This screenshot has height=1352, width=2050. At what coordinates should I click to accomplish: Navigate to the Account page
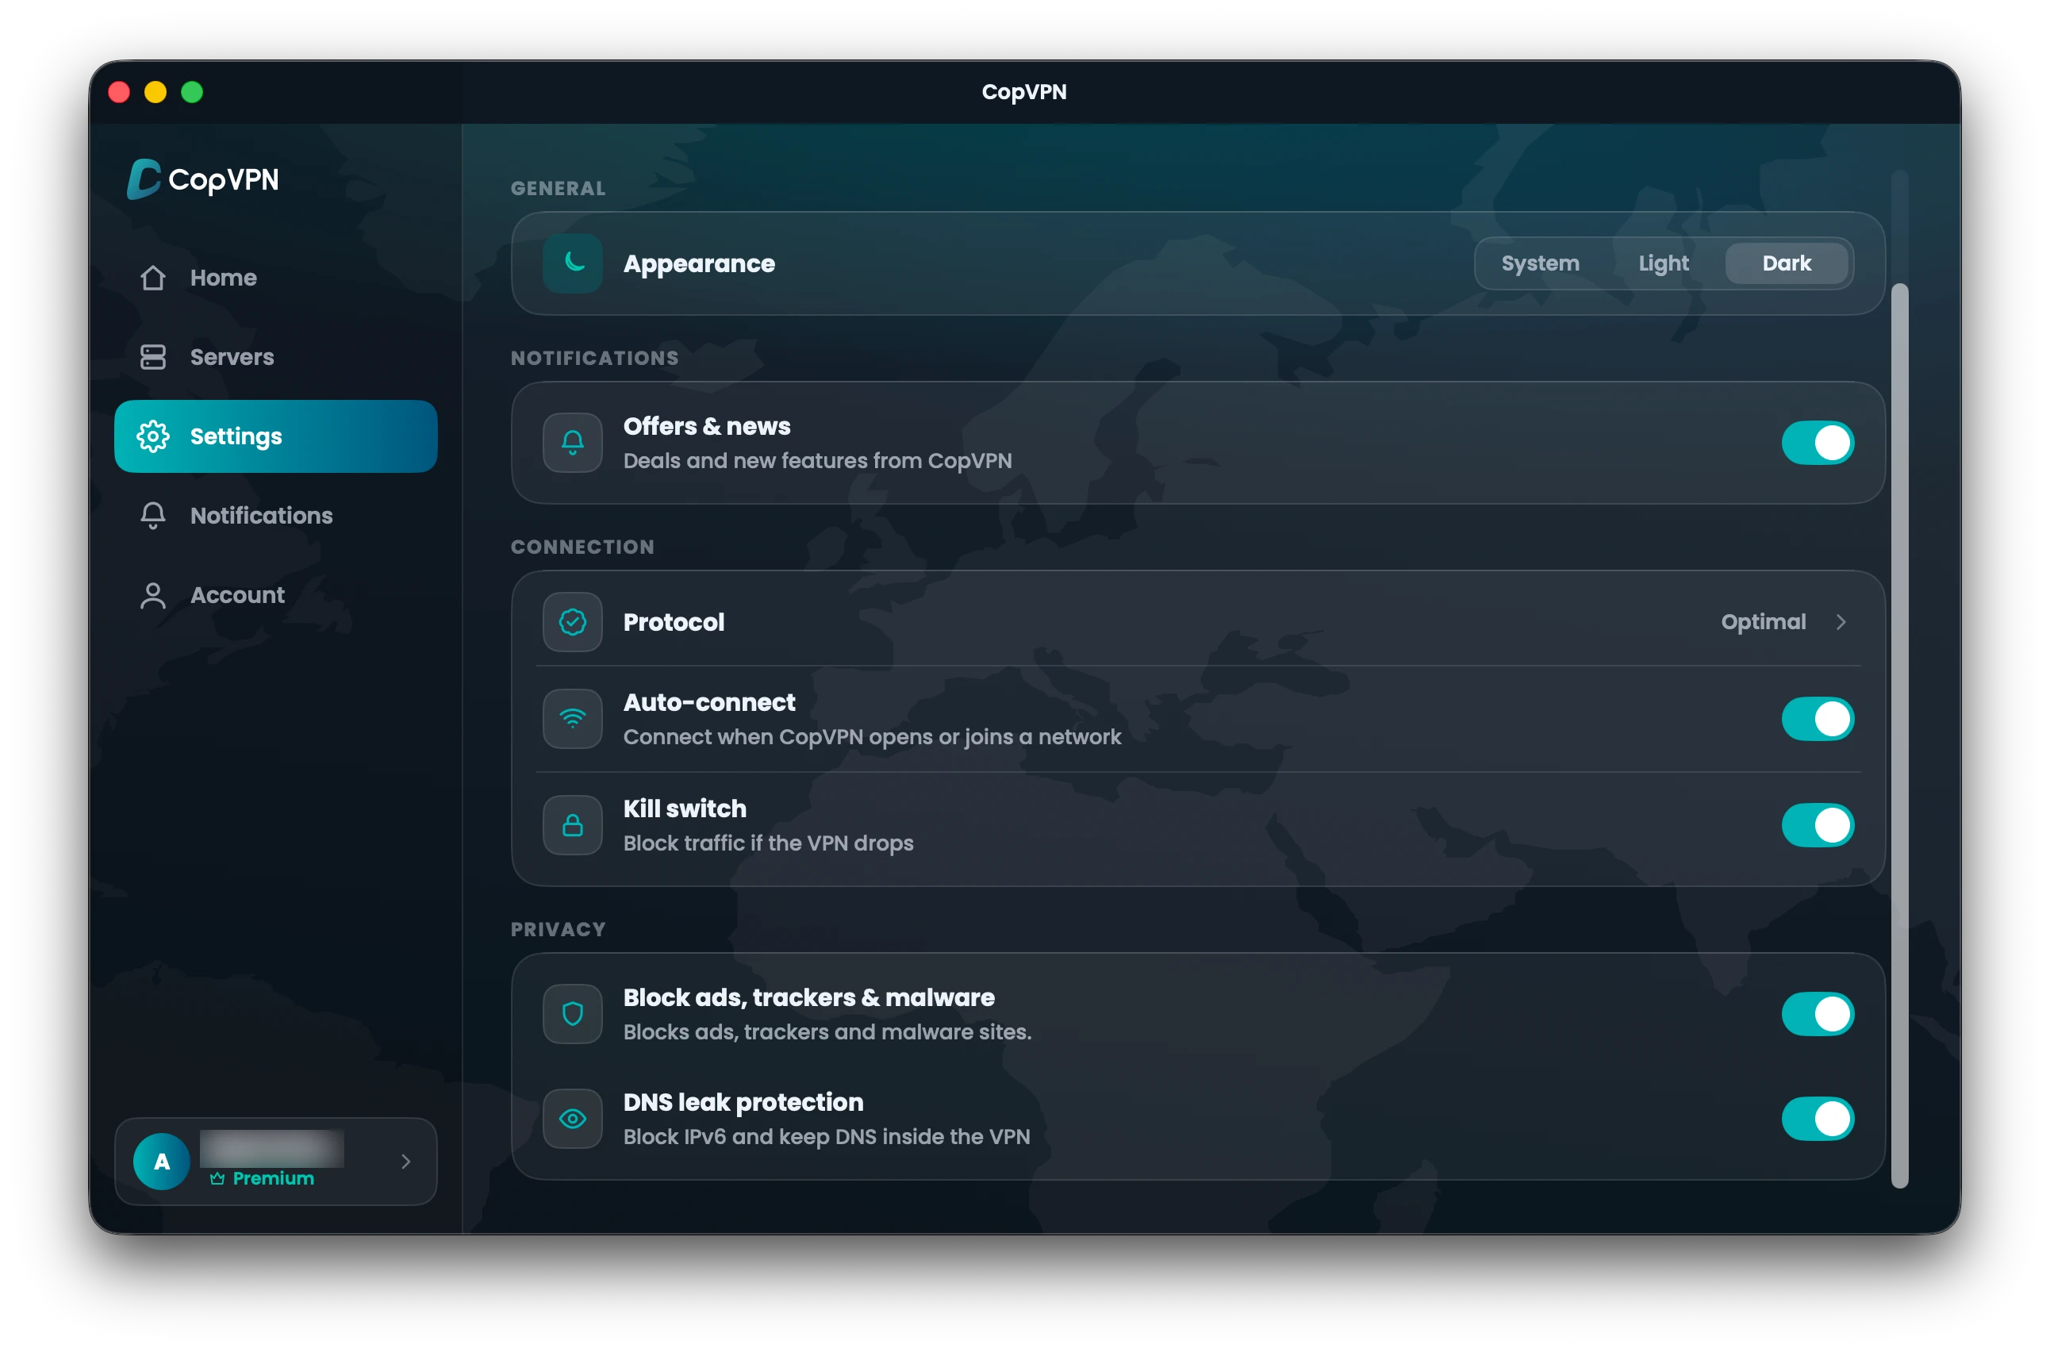click(x=276, y=595)
